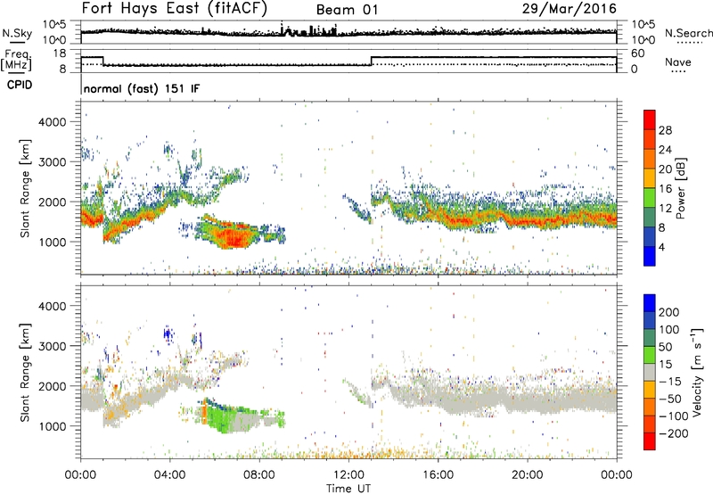The width and height of the screenshot is (713, 494).
Task: Click the '60' Nave axis label
Action: (638, 54)
